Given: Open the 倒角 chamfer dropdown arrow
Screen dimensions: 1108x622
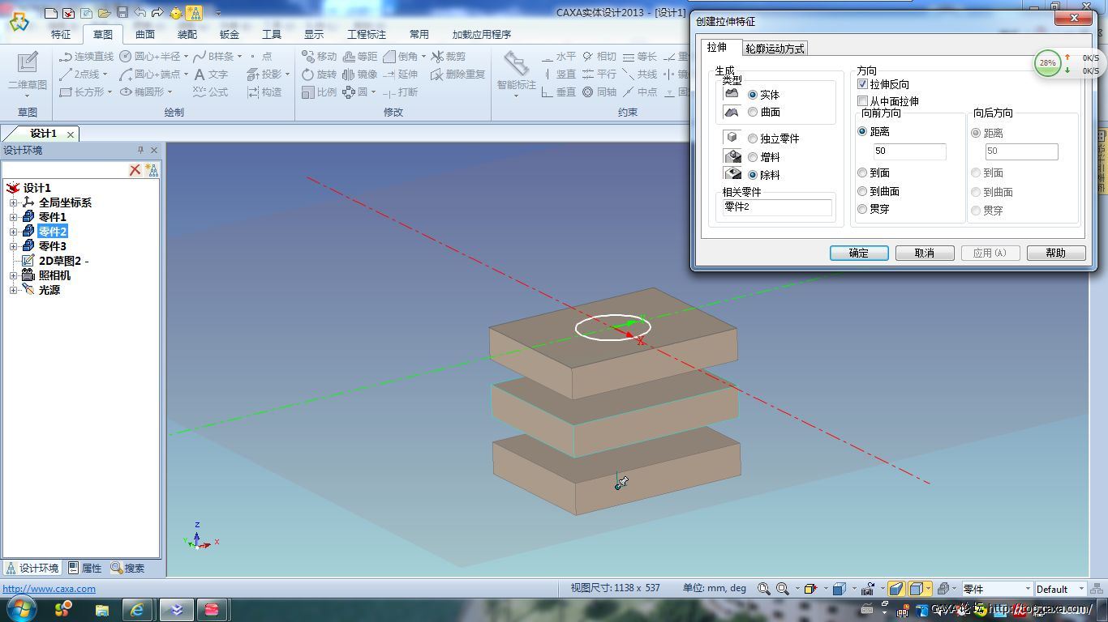Looking at the screenshot, I should pyautogui.click(x=423, y=57).
